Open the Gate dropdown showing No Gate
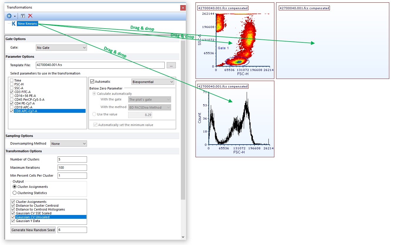Screen dimensions: 394x245 point(61,48)
